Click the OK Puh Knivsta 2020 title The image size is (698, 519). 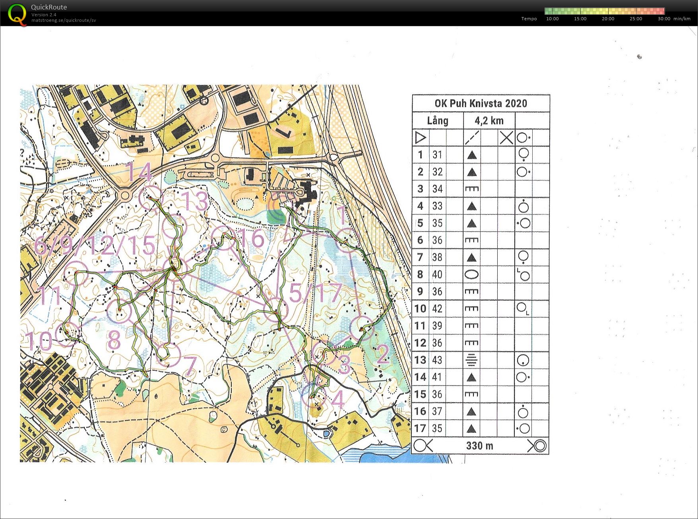(x=481, y=104)
